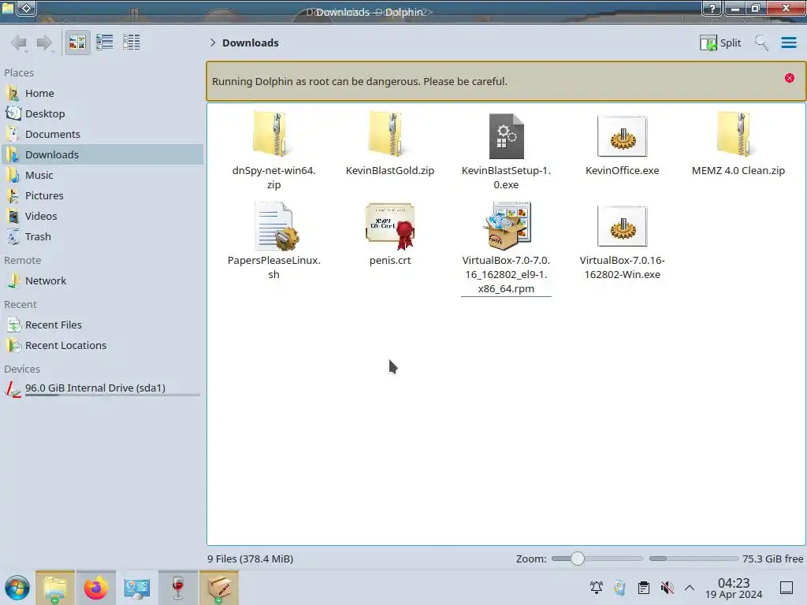Switch to Compact view mode

(x=105, y=43)
